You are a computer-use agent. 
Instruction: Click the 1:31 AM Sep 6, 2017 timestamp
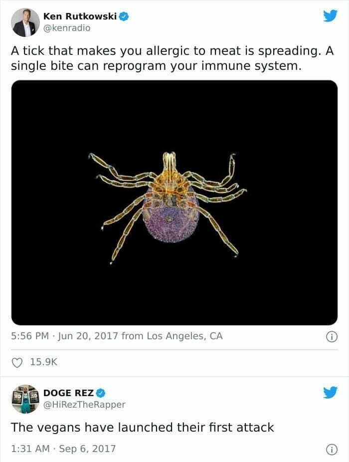pos(63,449)
